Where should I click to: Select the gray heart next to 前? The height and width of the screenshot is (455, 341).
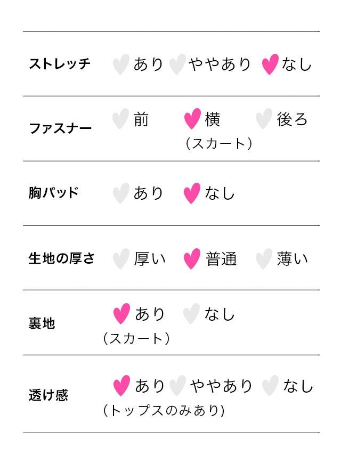tap(121, 119)
